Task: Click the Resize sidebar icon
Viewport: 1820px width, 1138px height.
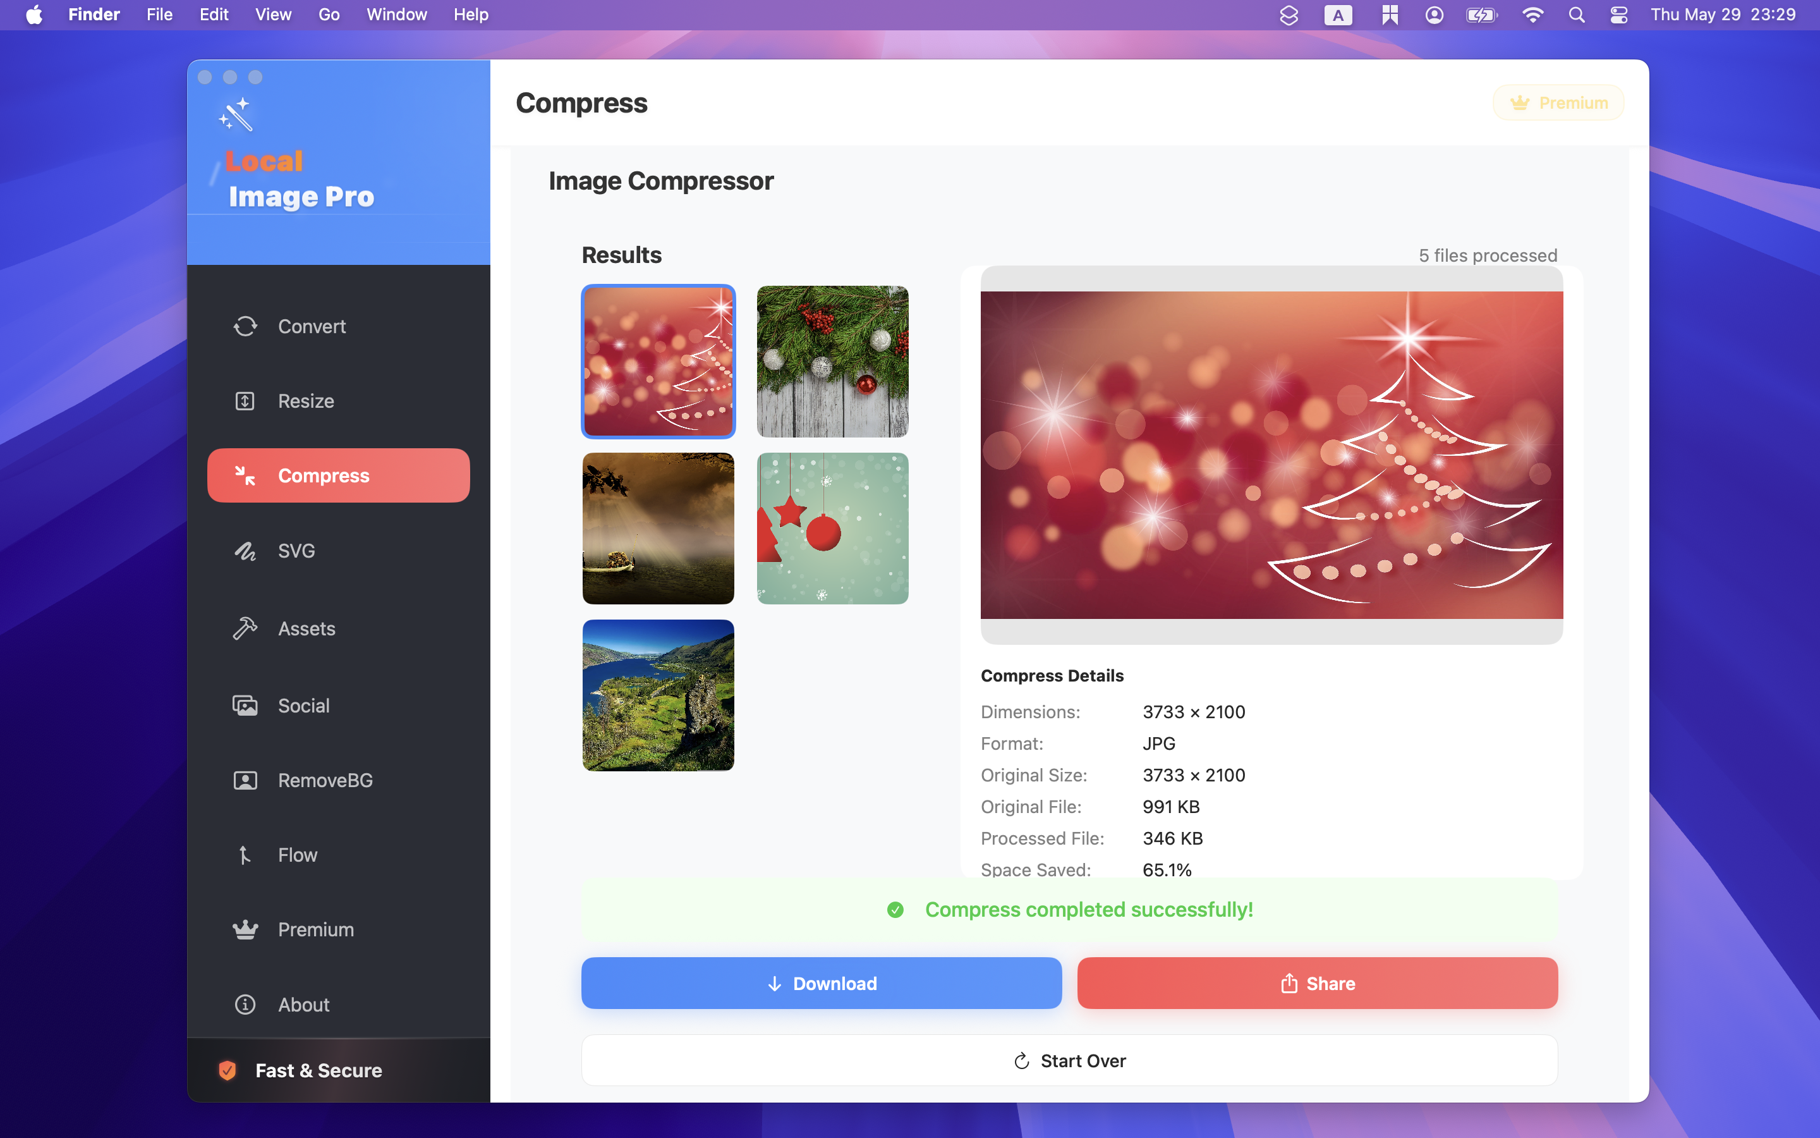Action: [x=245, y=401]
